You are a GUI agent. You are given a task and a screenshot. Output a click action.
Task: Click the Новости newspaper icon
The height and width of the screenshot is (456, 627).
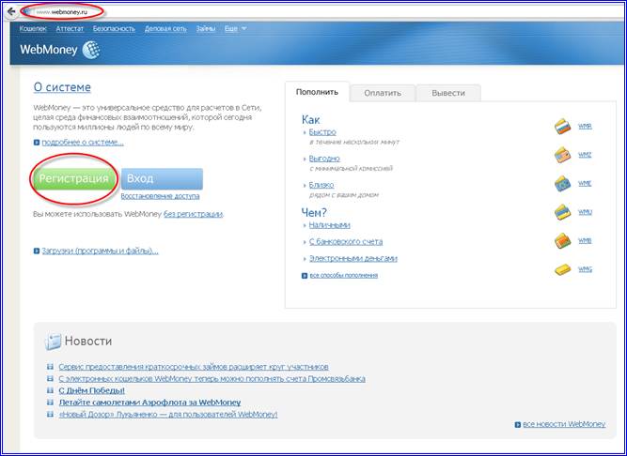tap(53, 342)
